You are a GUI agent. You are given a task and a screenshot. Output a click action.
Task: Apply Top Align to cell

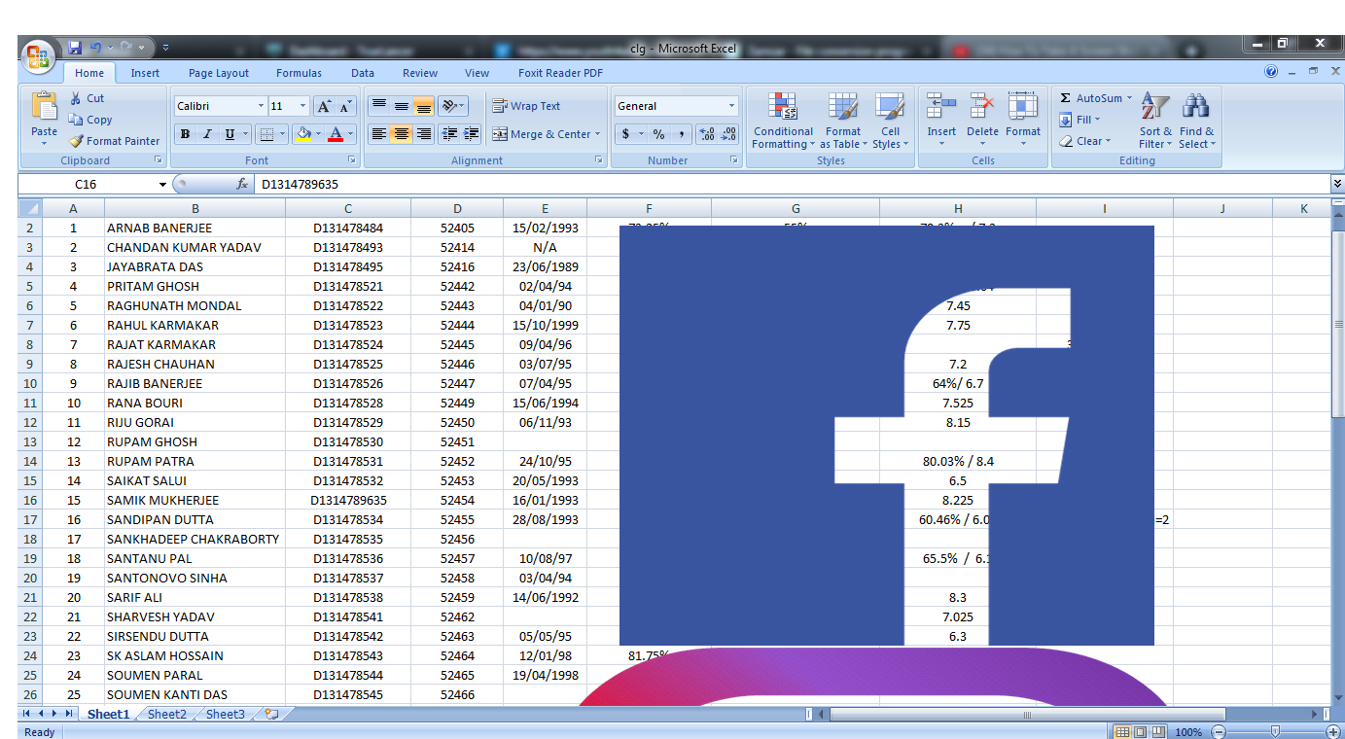click(378, 106)
